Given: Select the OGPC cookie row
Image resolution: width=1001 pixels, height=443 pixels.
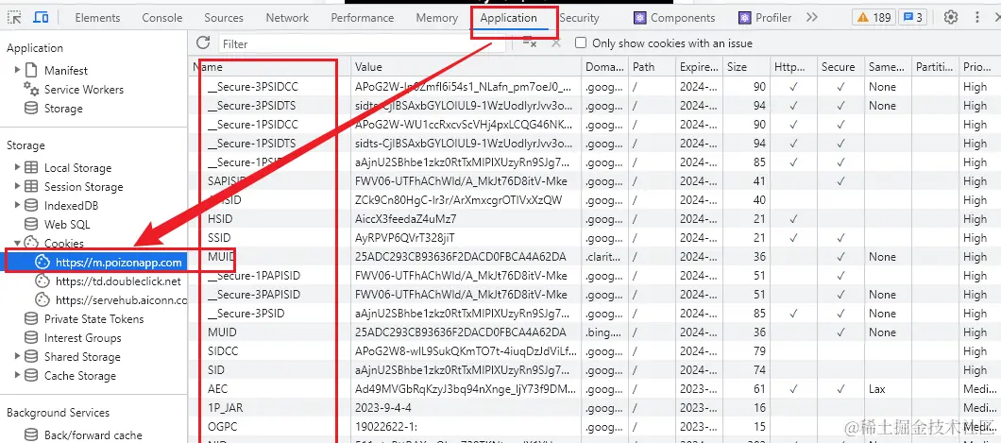Looking at the screenshot, I should pos(594,426).
